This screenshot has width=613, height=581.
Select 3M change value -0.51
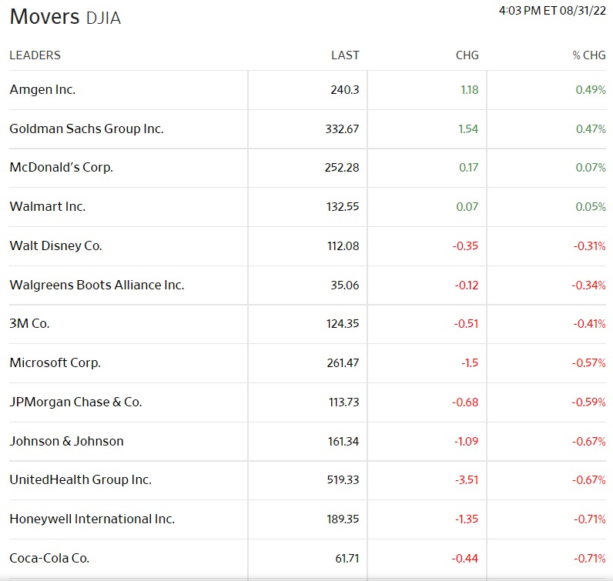[x=466, y=323]
